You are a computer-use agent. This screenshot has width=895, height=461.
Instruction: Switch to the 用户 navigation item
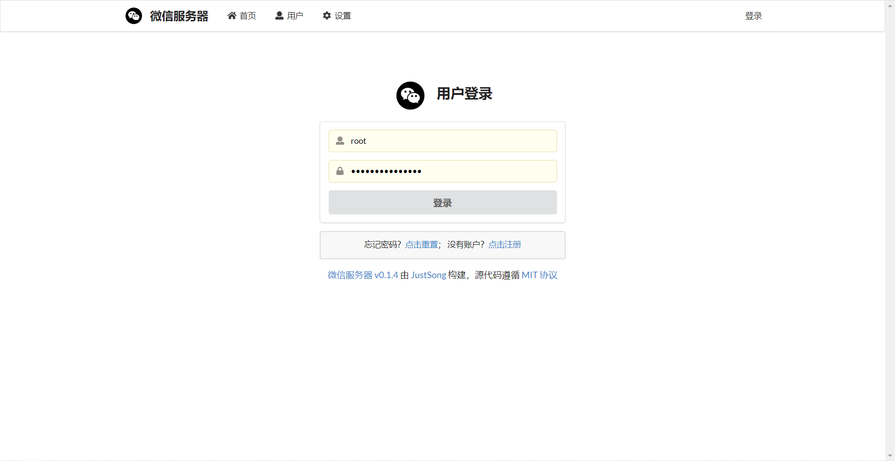[x=294, y=15]
